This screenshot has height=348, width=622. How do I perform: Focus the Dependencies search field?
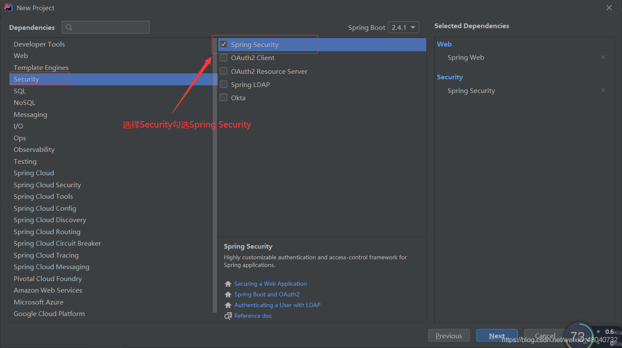click(x=106, y=27)
